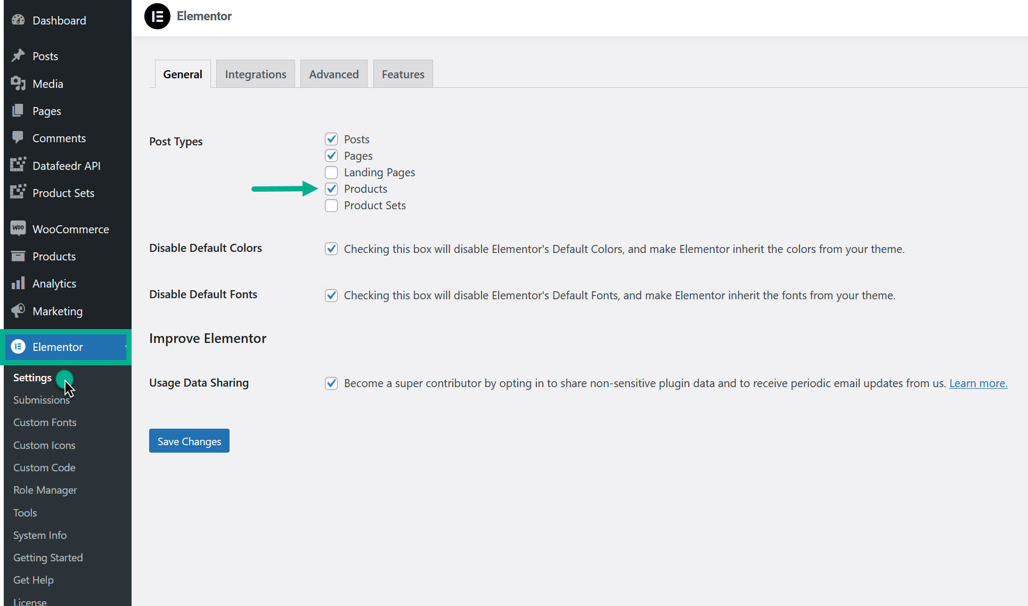This screenshot has width=1028, height=606.
Task: Click the Datafeedr API icon
Action: click(18, 165)
